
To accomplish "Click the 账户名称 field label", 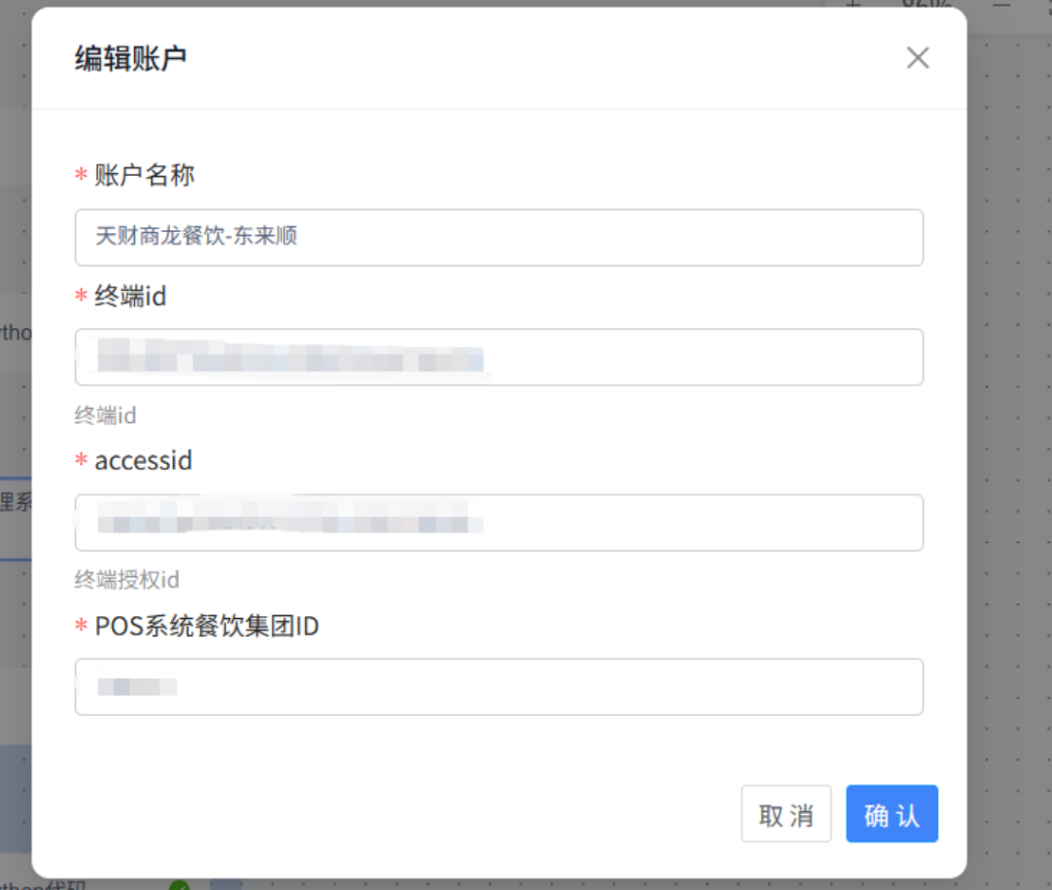I will pyautogui.click(x=144, y=175).
